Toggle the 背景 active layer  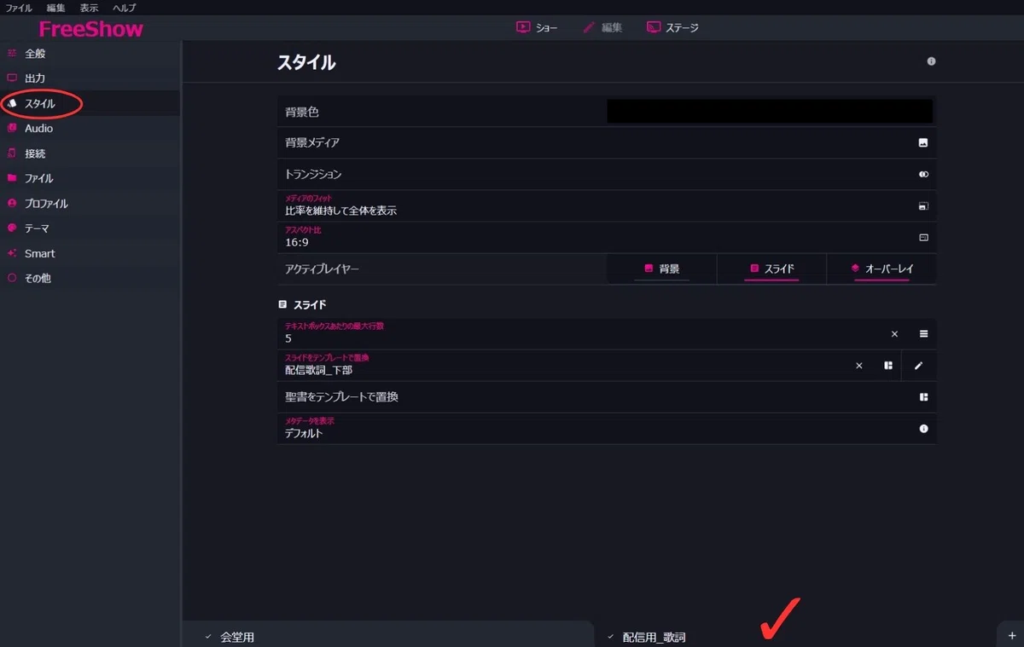point(661,269)
